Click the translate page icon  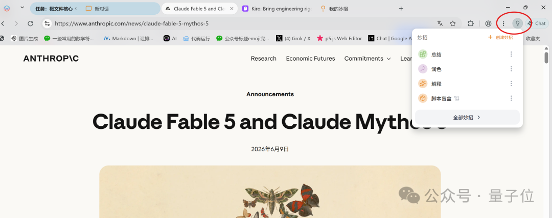(x=440, y=23)
